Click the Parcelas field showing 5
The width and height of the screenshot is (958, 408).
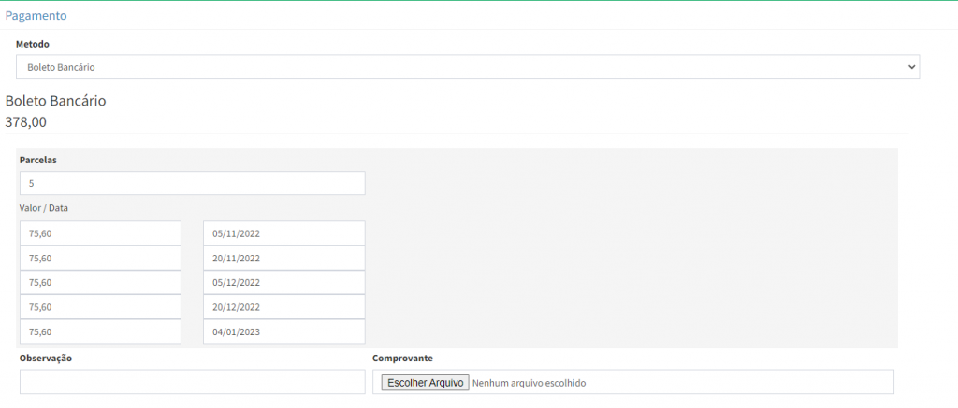pyautogui.click(x=192, y=183)
